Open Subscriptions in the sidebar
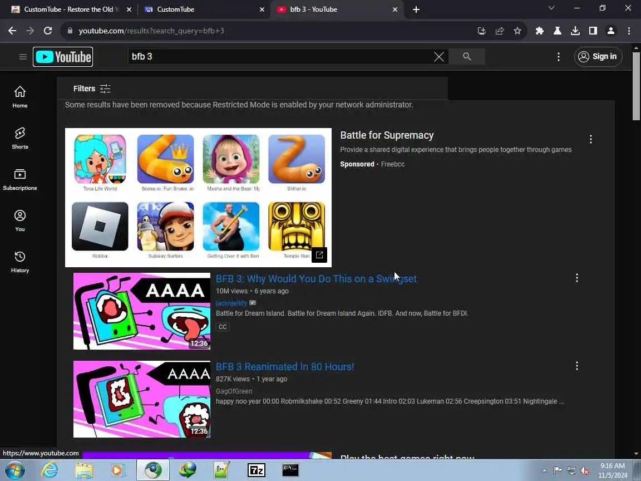 tap(19, 180)
